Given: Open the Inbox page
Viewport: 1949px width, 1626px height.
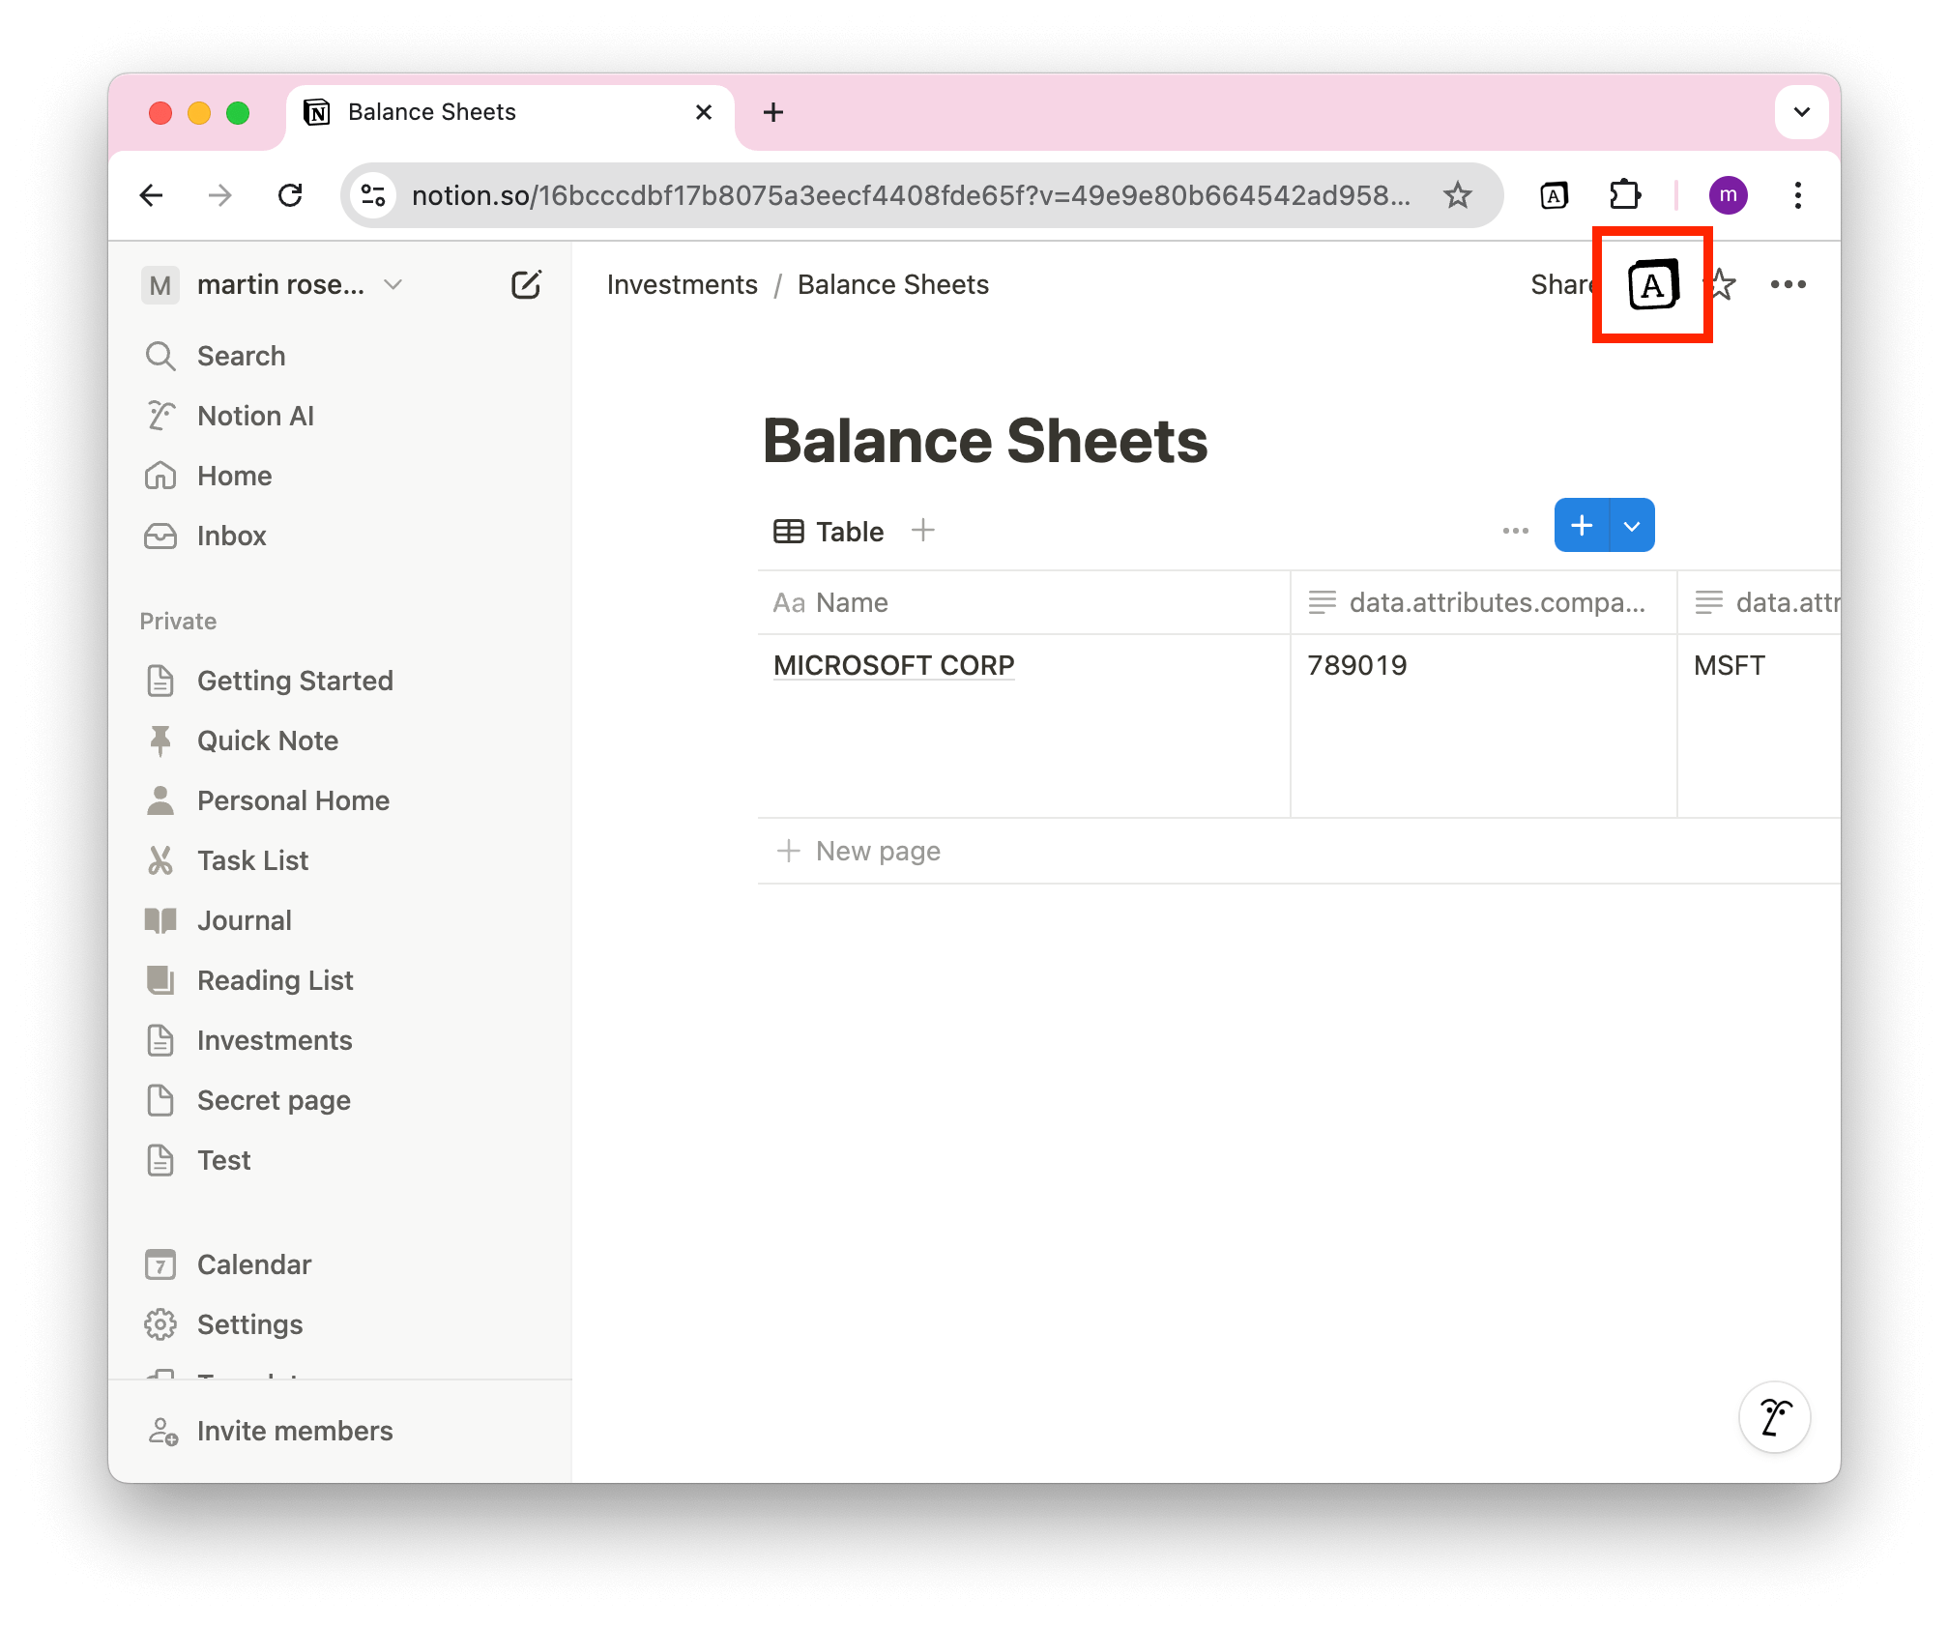Looking at the screenshot, I should [231, 536].
